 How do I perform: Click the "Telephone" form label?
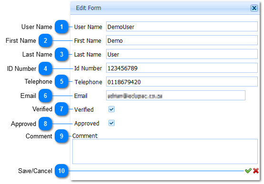88,82
